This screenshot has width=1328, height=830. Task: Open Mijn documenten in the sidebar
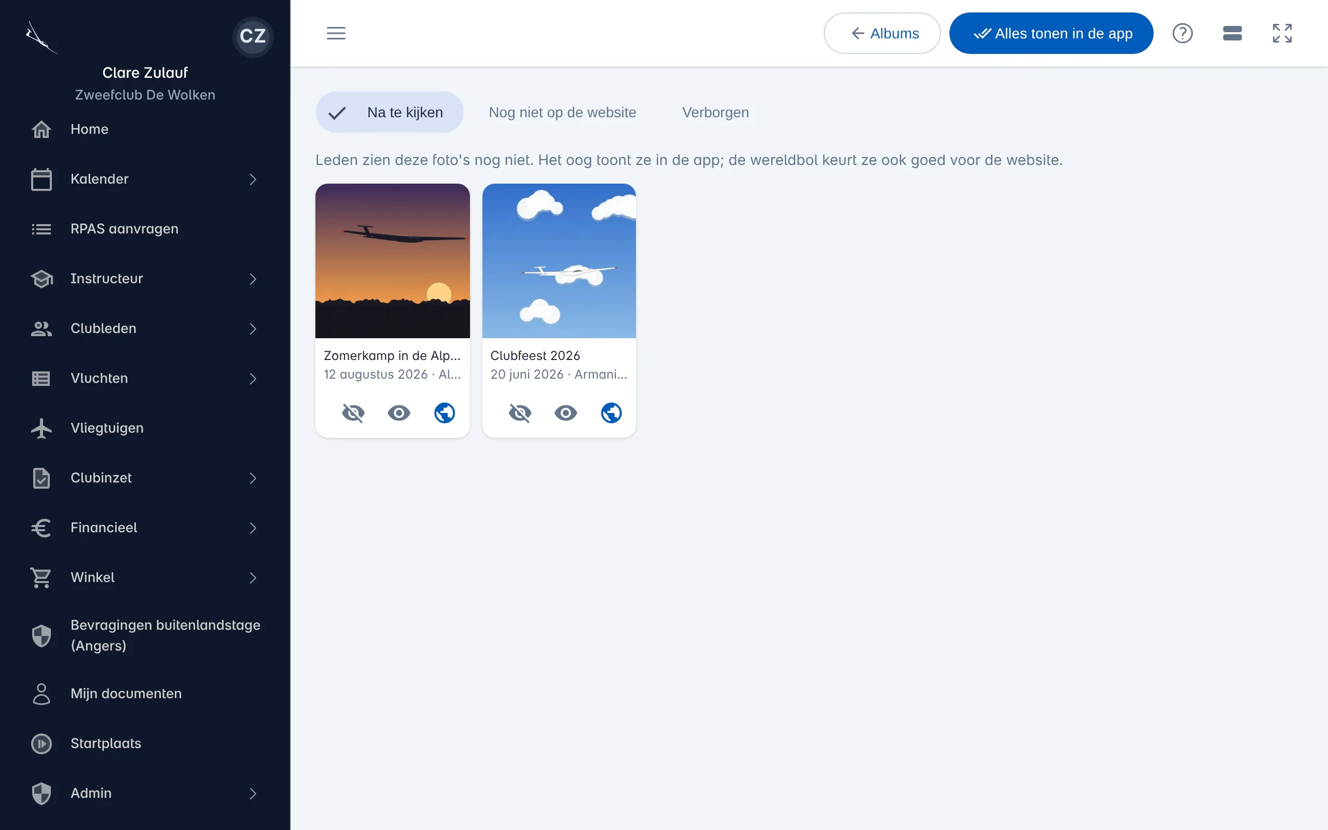tap(145, 694)
